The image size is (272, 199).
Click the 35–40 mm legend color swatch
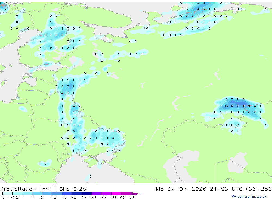[106, 194]
